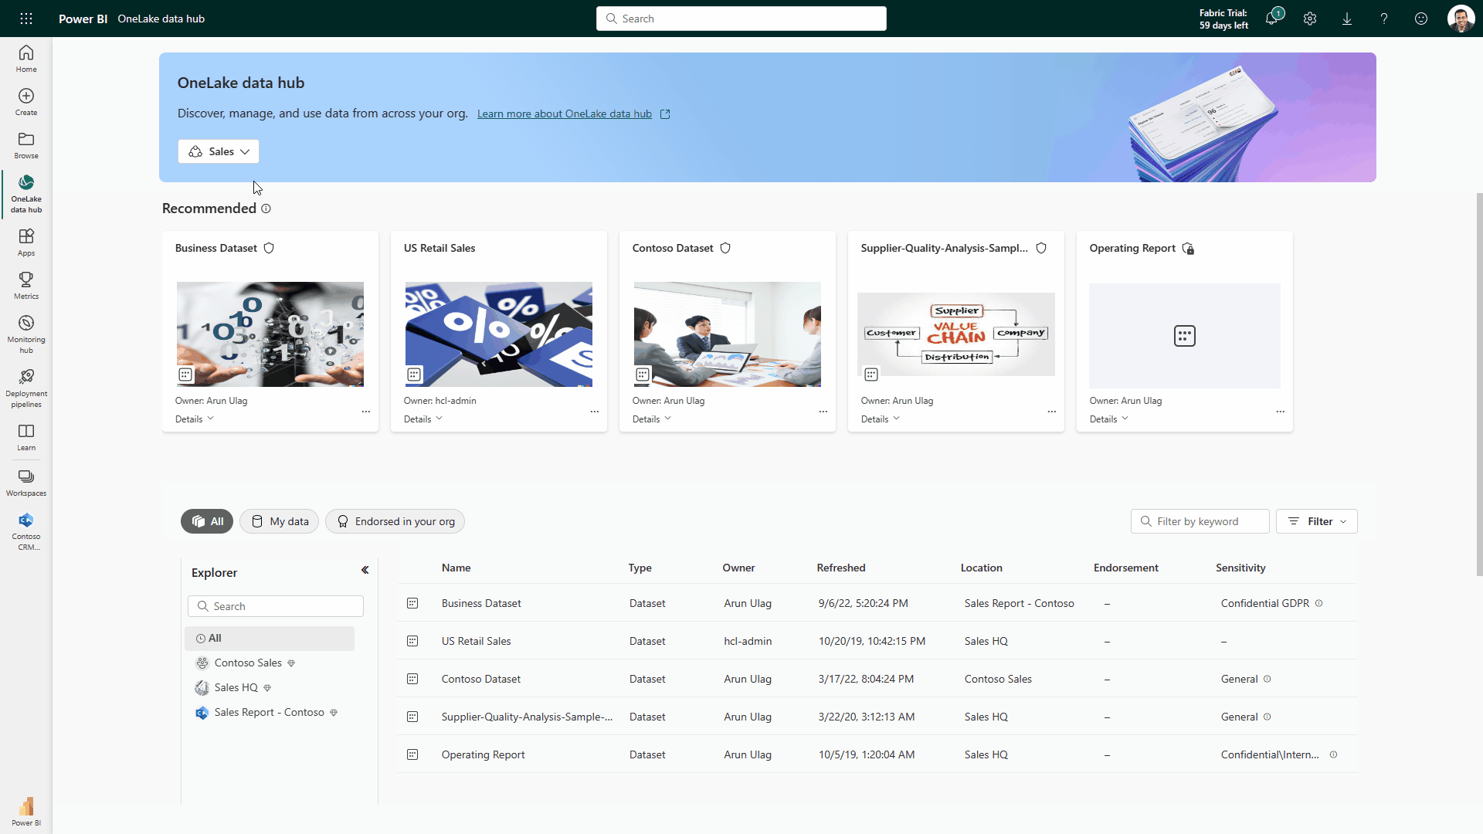1483x834 pixels.
Task: Click the top Search box
Action: pyautogui.click(x=741, y=19)
